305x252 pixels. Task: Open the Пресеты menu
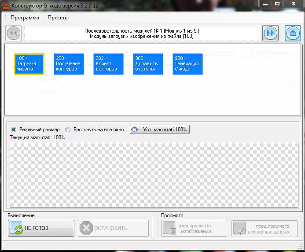[58, 18]
